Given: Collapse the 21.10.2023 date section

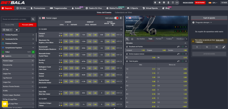Looking at the screenshot, I should 121,29.
